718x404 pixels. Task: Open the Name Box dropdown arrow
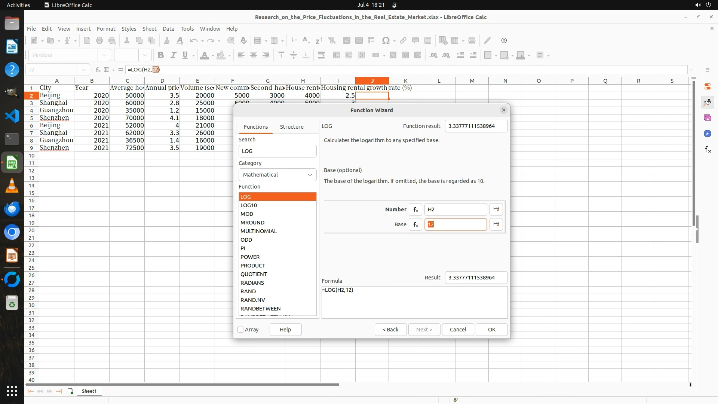83,70
